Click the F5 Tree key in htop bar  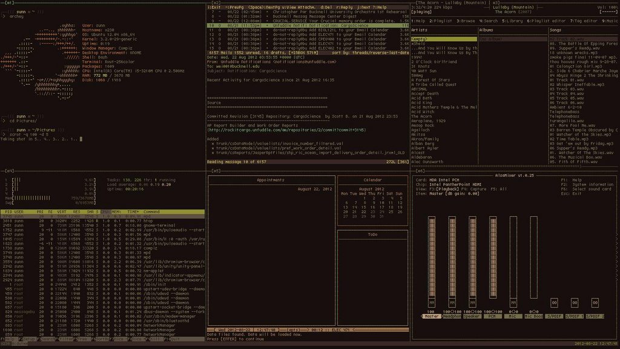tap(84, 339)
